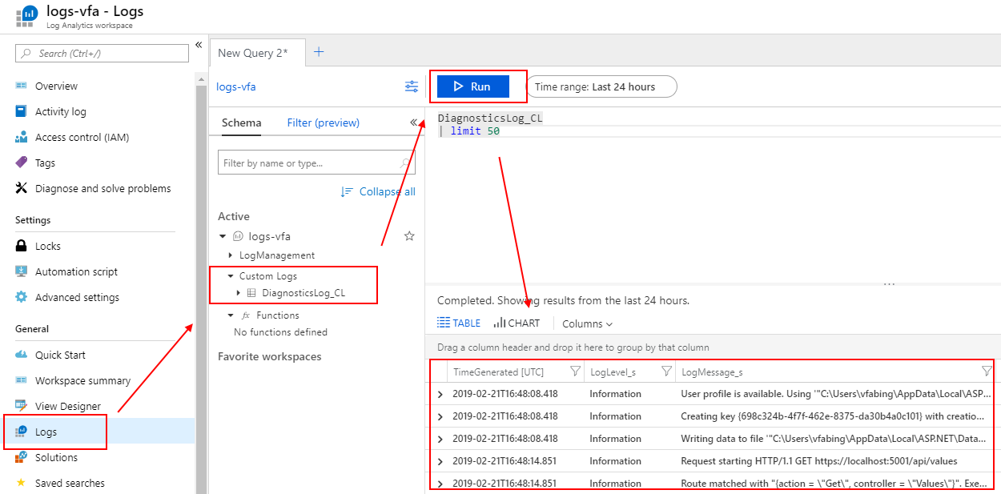Switch results to CHART view
Viewport: 1001px width, 494px height.
point(517,323)
